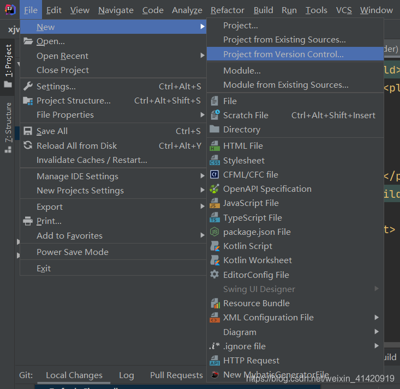Viewport: 400px width, 389px height.
Task: Choose Close Project
Action: click(113, 70)
